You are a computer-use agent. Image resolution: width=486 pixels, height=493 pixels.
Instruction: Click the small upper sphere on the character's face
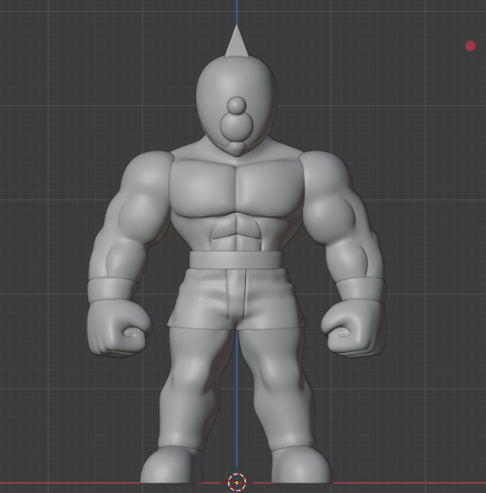[237, 105]
